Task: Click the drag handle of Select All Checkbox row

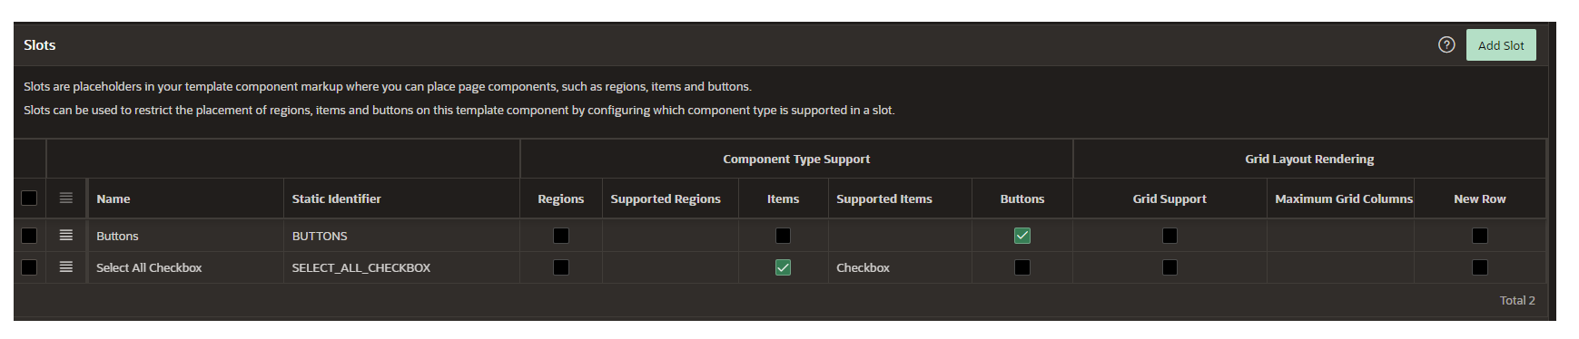Action: [66, 266]
